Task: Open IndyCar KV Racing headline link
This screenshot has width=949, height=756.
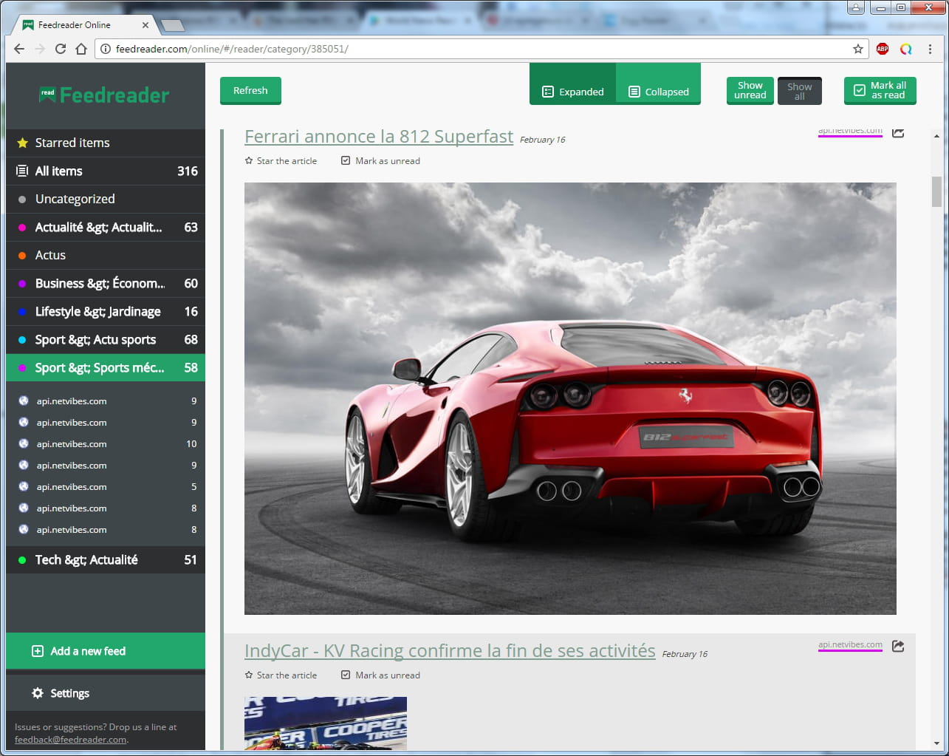Action: click(x=450, y=651)
